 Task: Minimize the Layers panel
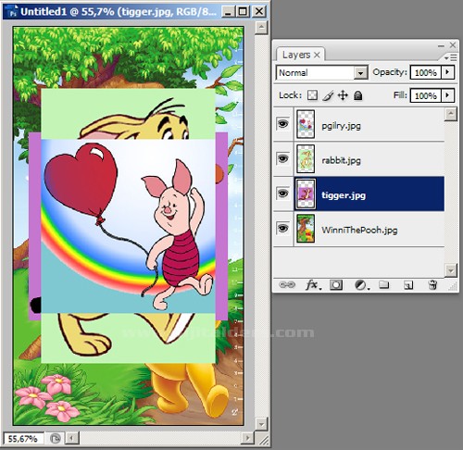(x=441, y=45)
